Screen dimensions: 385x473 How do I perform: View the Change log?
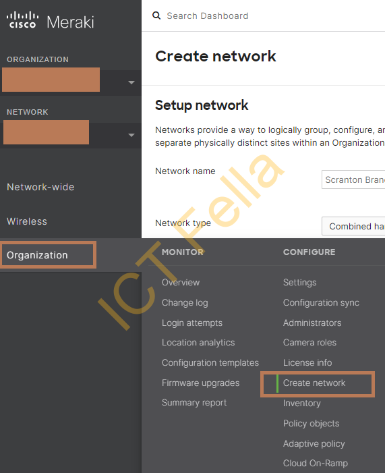[x=185, y=302]
